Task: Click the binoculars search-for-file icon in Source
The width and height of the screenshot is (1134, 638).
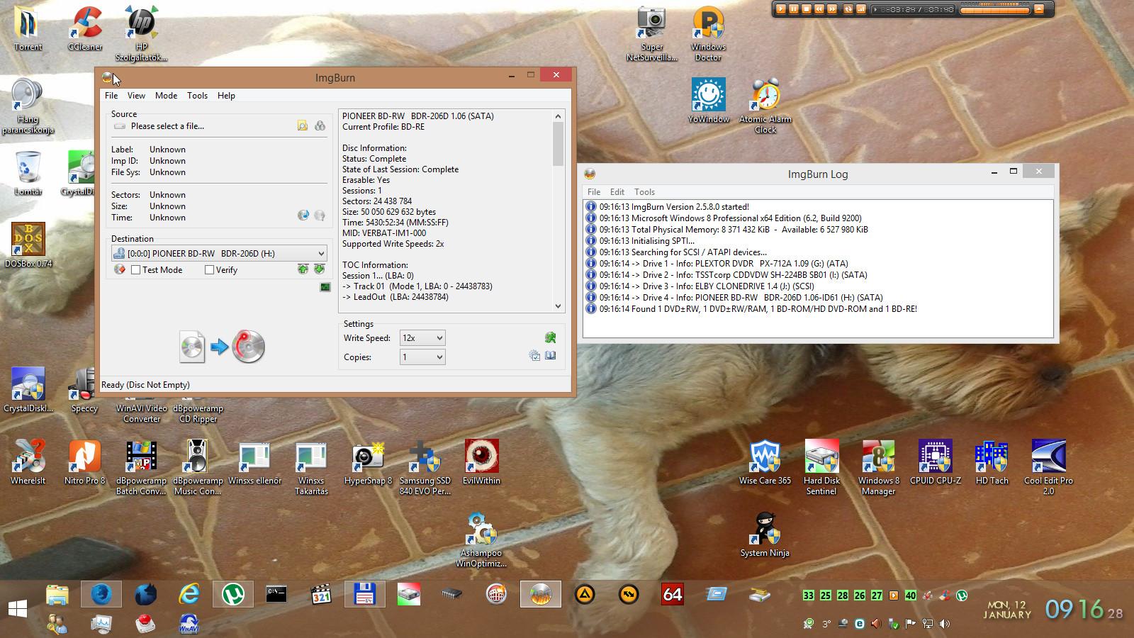Action: (x=320, y=125)
